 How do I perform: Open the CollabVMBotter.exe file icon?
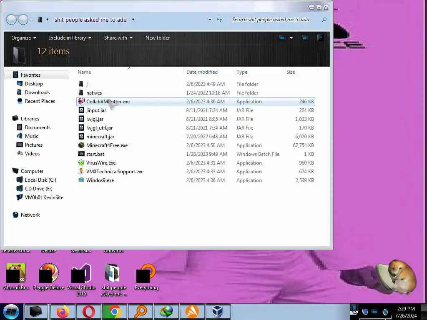click(x=81, y=102)
